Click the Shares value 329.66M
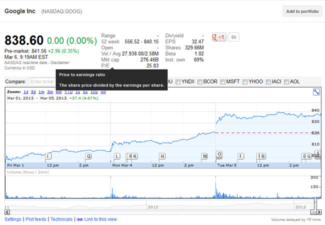The height and width of the screenshot is (225, 325). click(x=194, y=47)
